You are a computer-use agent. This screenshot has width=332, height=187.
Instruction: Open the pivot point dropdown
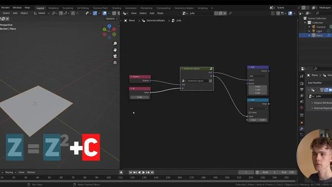[54, 13]
